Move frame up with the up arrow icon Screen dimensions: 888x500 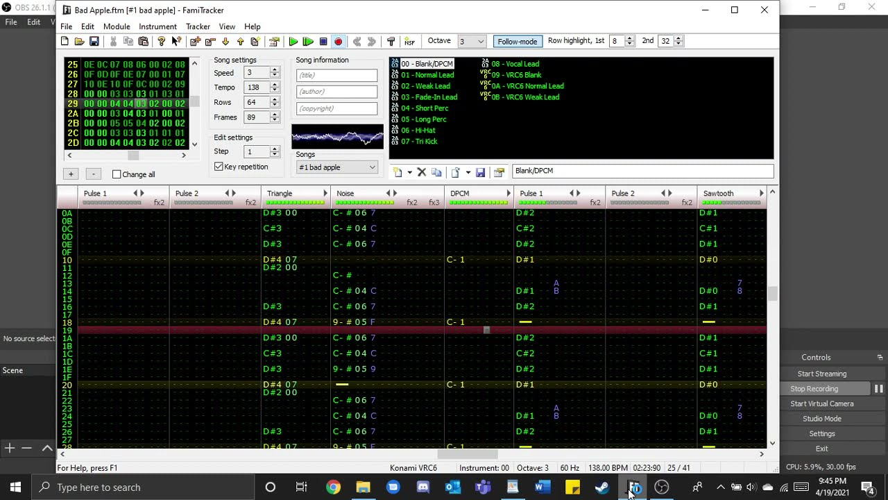(240, 42)
